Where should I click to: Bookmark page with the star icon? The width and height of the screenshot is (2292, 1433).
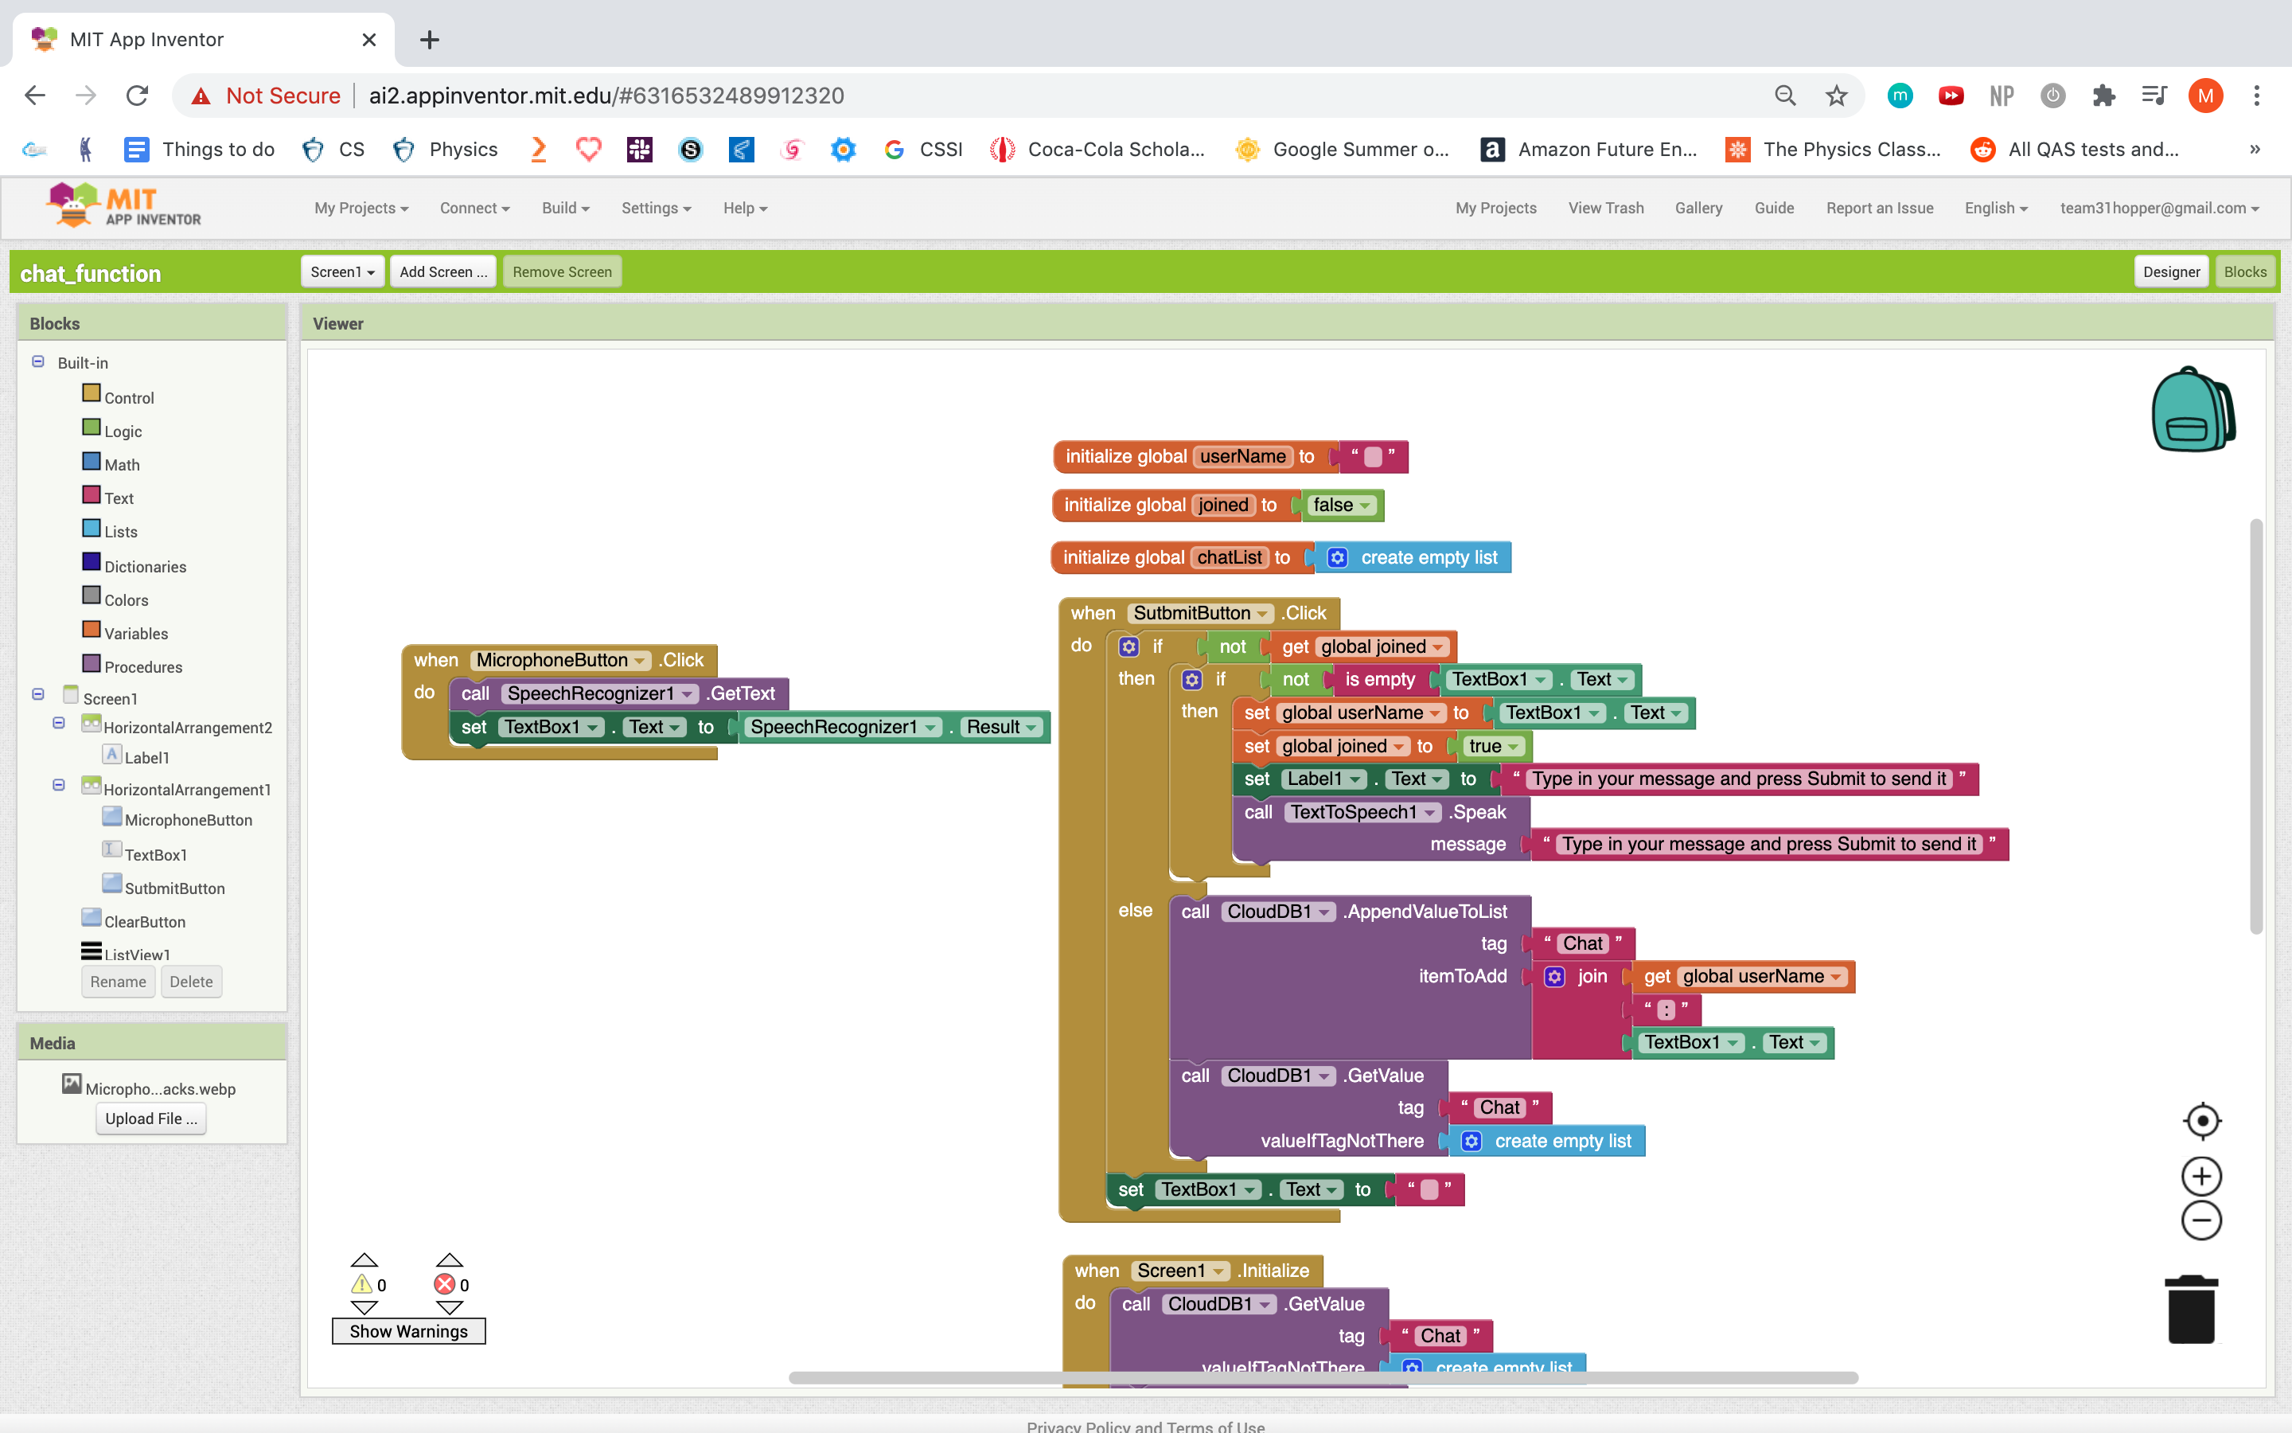point(1835,96)
